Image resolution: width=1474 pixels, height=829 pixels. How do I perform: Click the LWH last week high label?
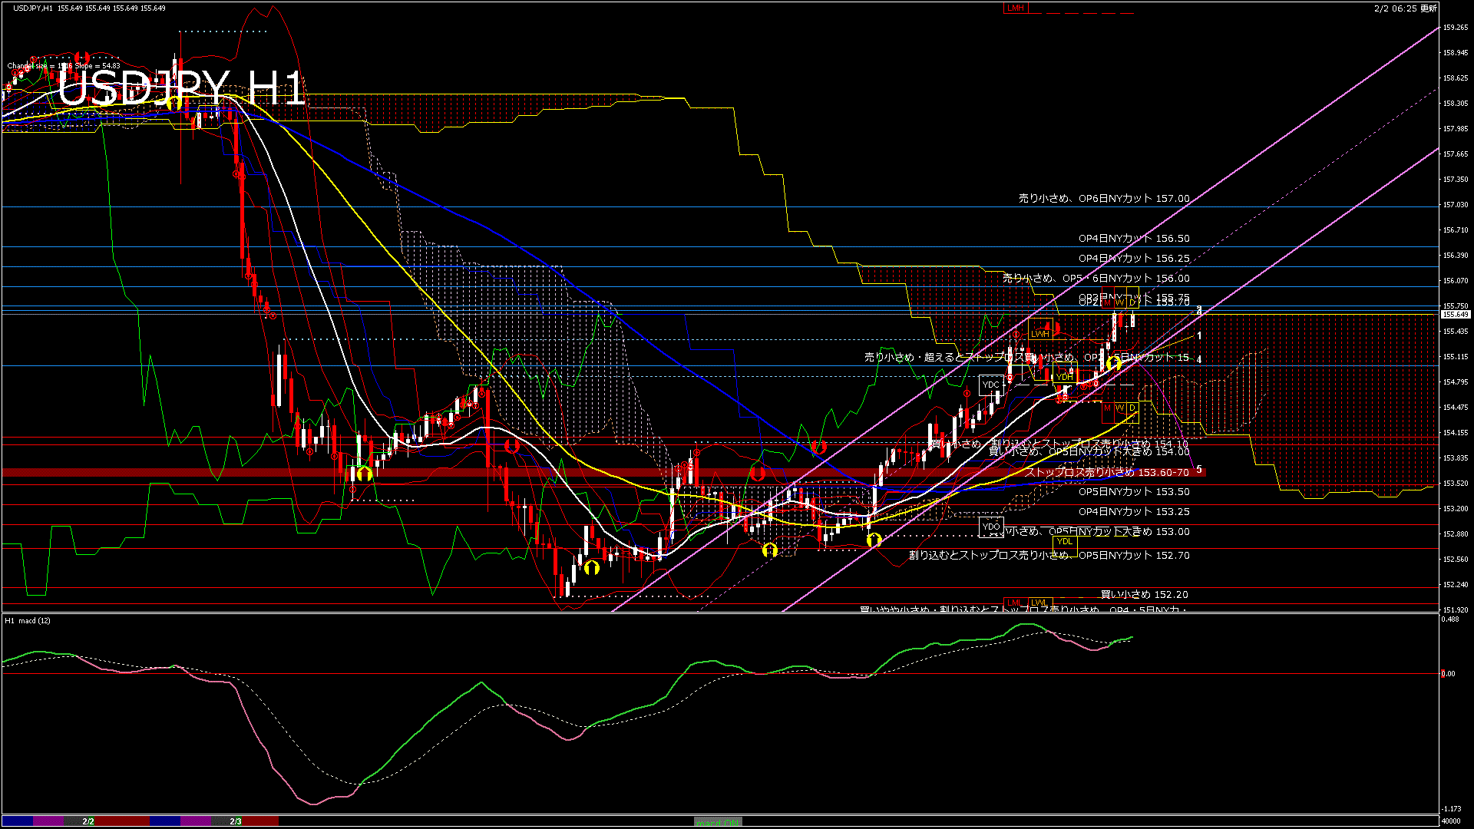click(1039, 334)
